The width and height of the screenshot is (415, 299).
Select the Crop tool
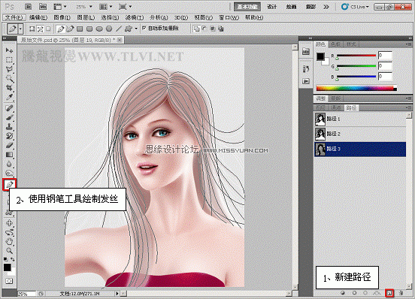(9, 88)
